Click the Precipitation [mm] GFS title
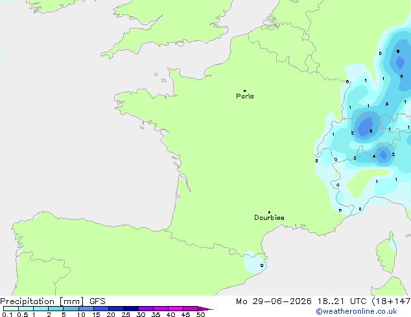The width and height of the screenshot is (411, 317). coord(53,301)
